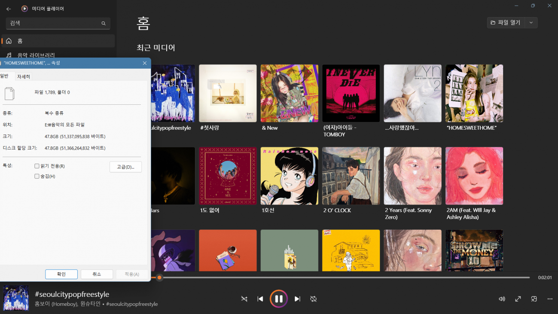Open the 2AM album cover

pyautogui.click(x=474, y=176)
